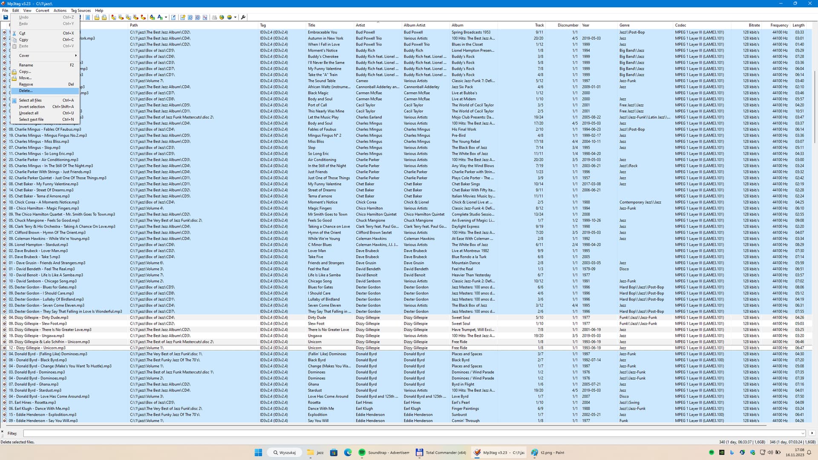Close the filter bar with the x
Screen dimensions: 818x460
[x=2, y=431]
